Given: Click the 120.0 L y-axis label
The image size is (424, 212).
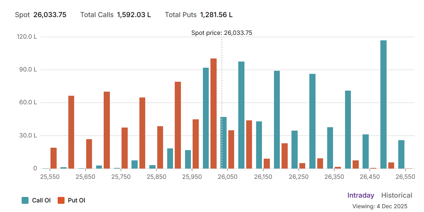Looking at the screenshot, I should tap(27, 37).
